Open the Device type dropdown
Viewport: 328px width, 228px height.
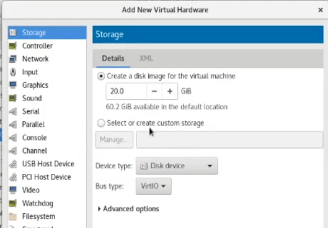(x=177, y=166)
